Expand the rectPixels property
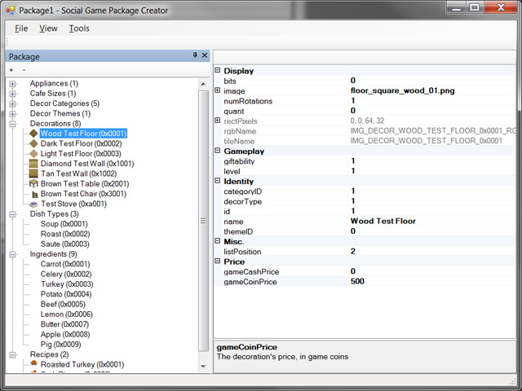 pyautogui.click(x=218, y=121)
